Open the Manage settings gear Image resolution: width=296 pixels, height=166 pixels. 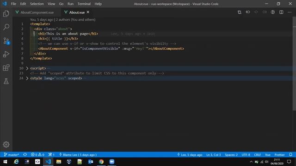click(x=6, y=144)
